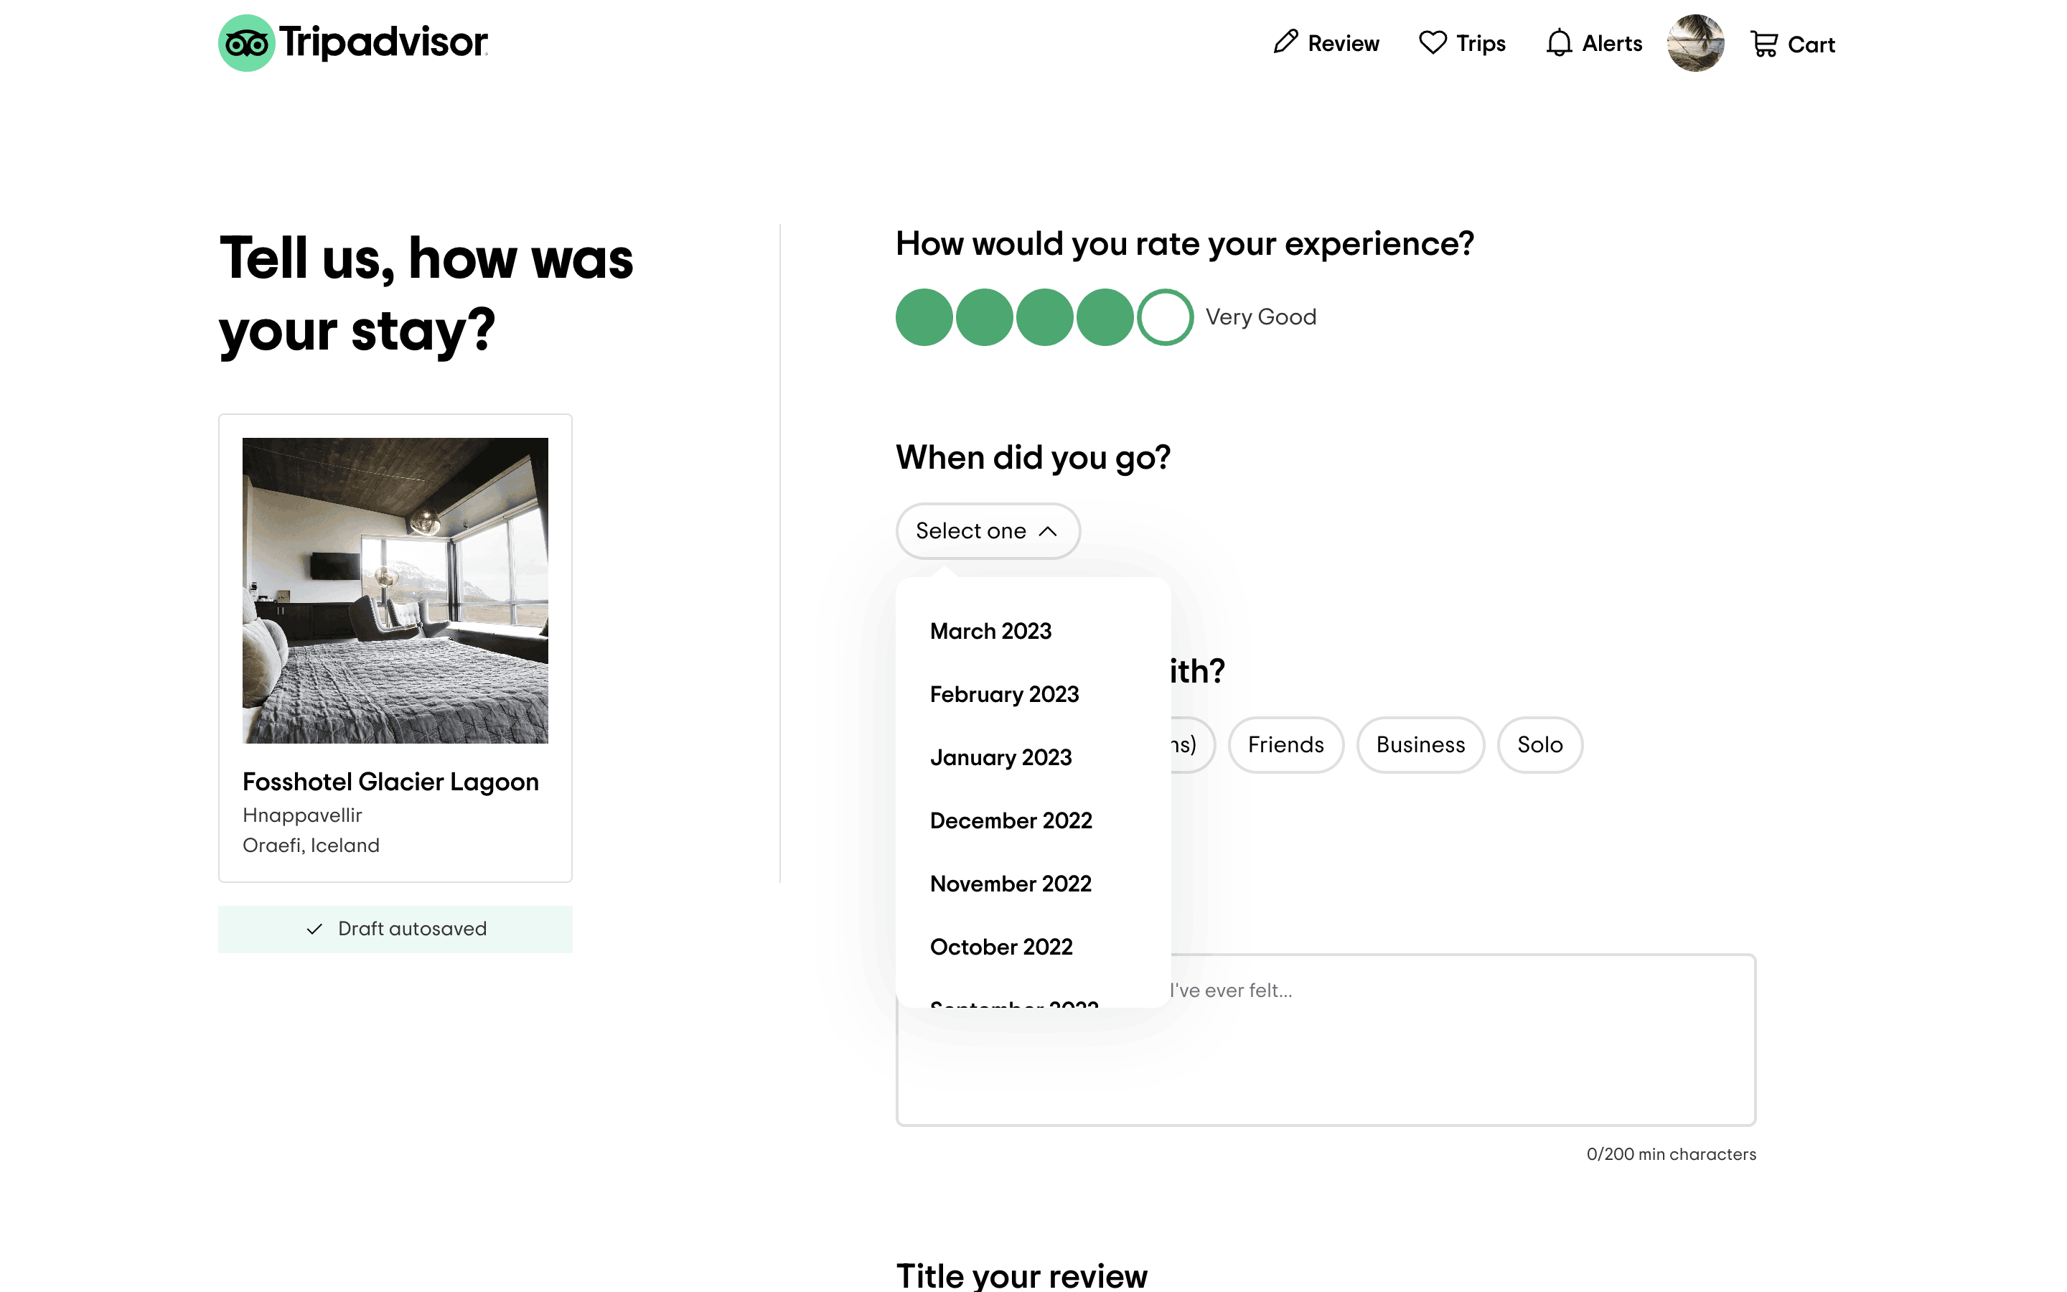
Task: Open Alerts via the bell icon
Action: 1559,43
